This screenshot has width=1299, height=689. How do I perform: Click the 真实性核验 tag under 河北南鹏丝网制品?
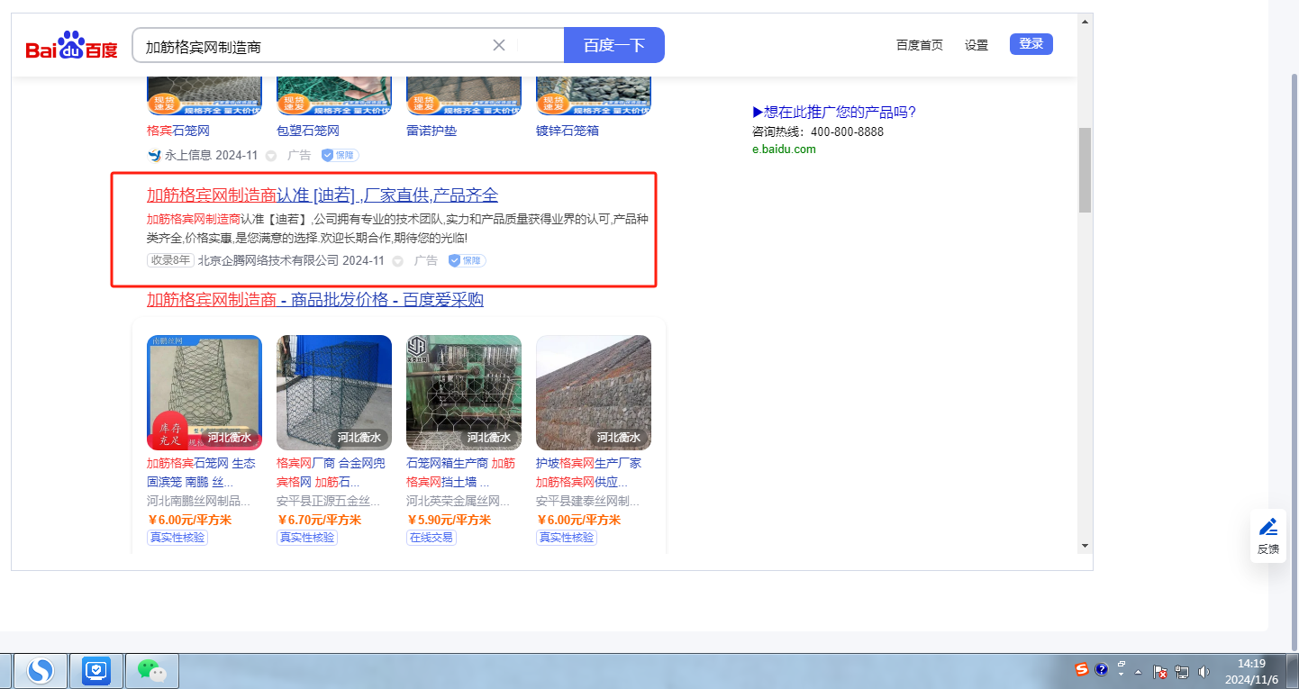(177, 538)
